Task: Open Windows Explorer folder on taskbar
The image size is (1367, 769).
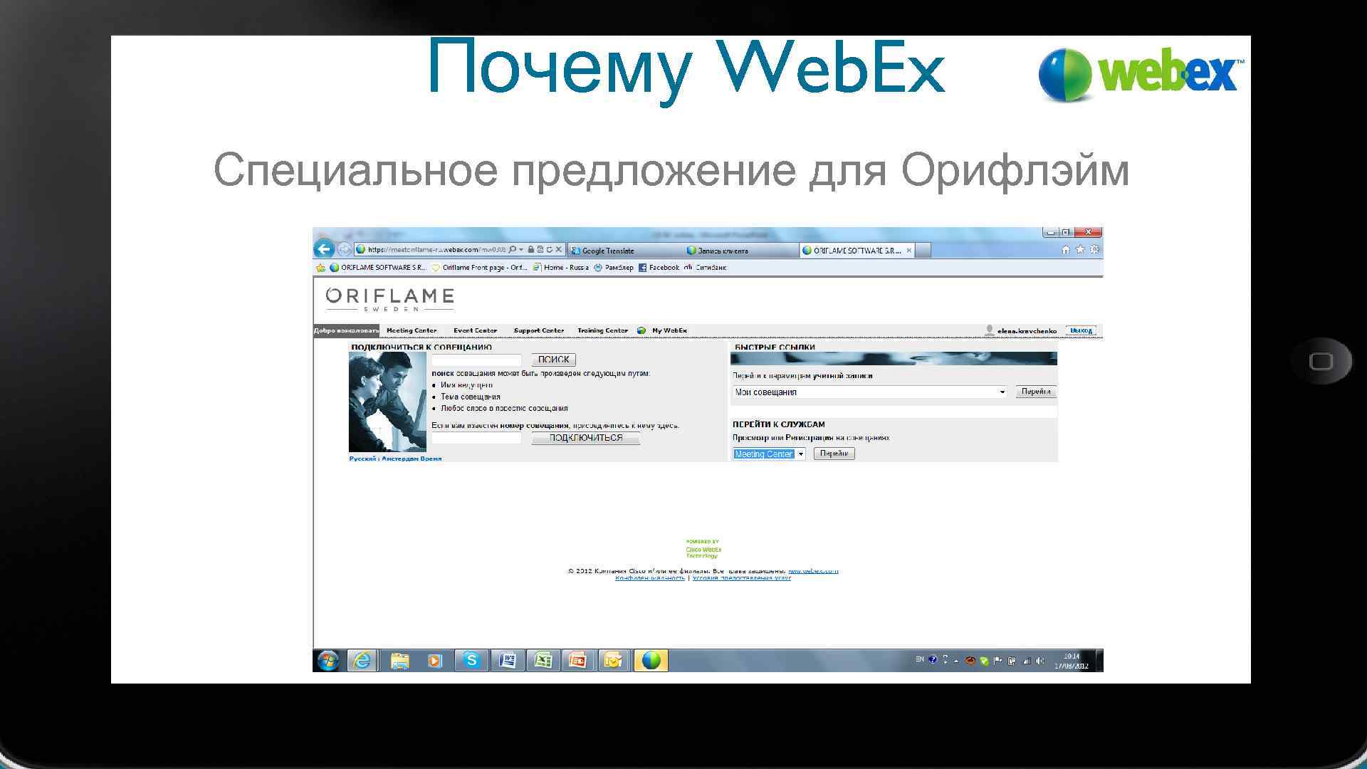Action: coord(400,661)
